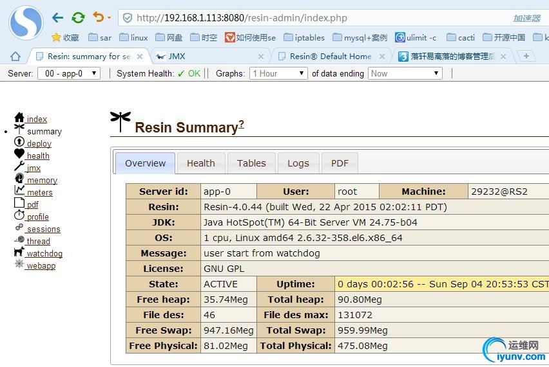Click the browser back arrow

click(57, 17)
